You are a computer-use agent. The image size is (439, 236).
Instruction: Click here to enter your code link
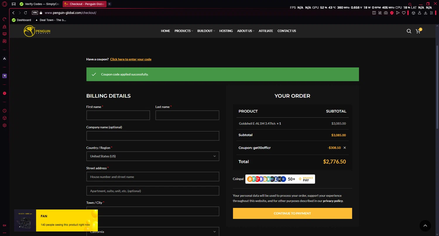tap(131, 59)
